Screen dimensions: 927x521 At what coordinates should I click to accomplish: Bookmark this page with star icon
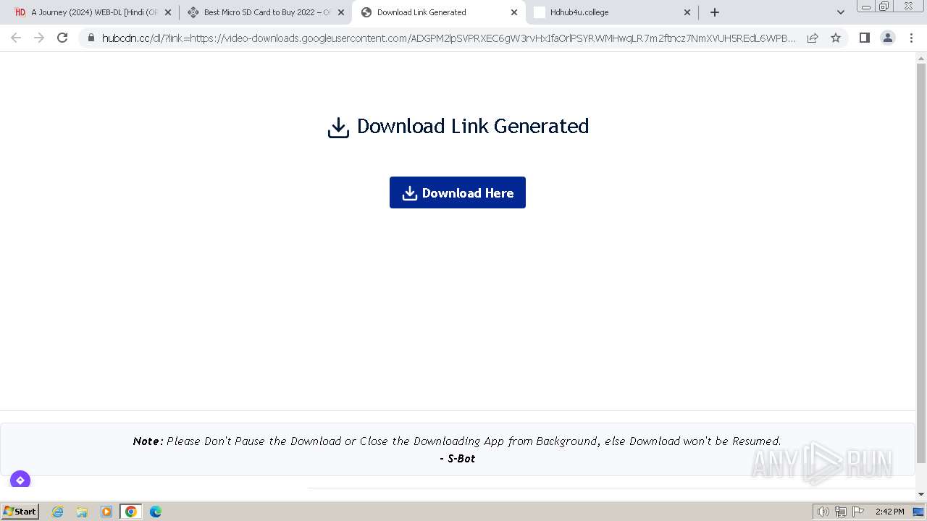[836, 38]
